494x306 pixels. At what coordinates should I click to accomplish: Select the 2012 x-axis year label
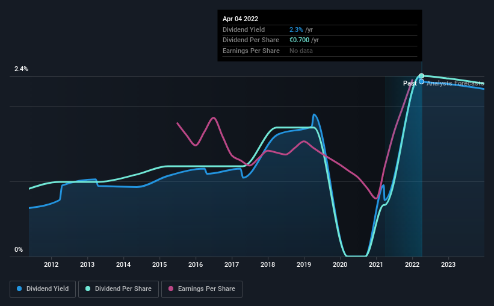(x=51, y=264)
